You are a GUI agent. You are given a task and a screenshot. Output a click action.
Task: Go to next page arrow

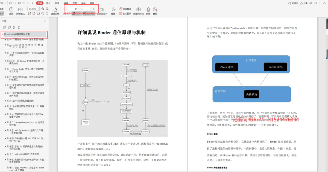tap(93, 9)
